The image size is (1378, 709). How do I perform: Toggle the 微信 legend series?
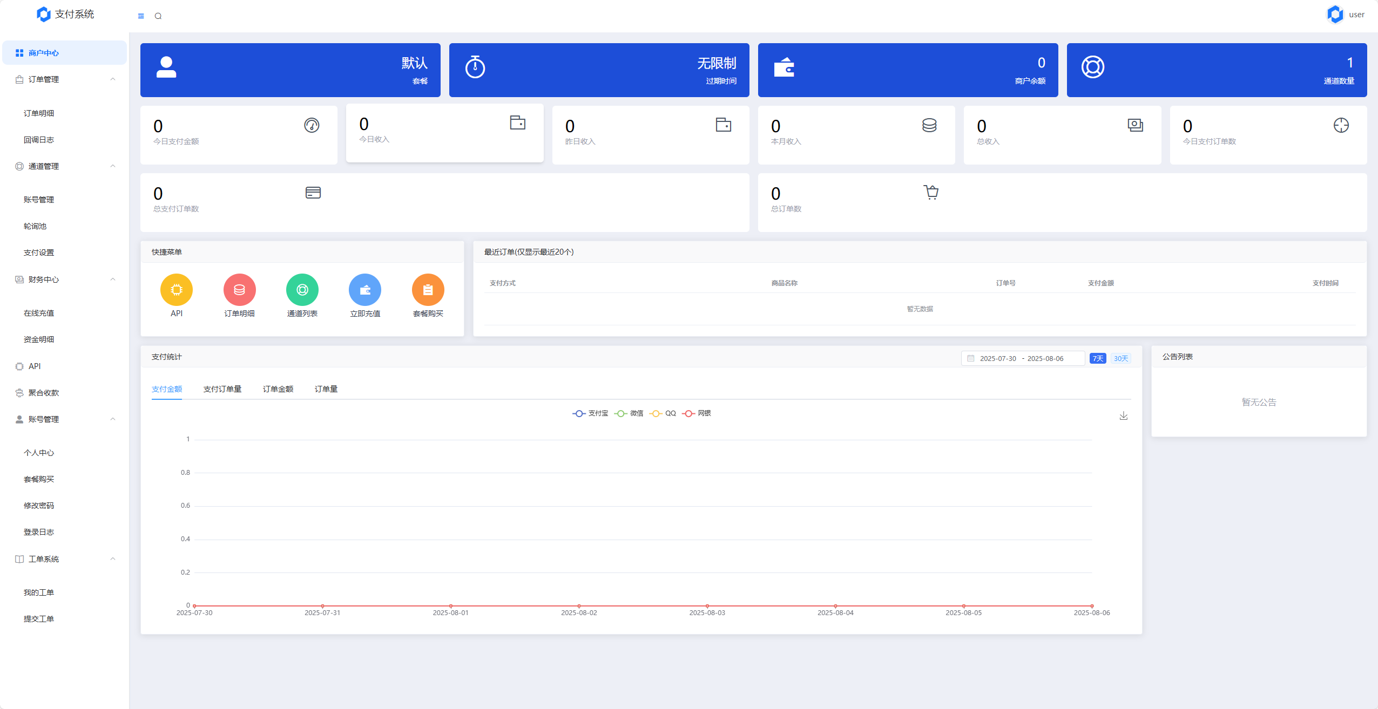click(x=629, y=413)
